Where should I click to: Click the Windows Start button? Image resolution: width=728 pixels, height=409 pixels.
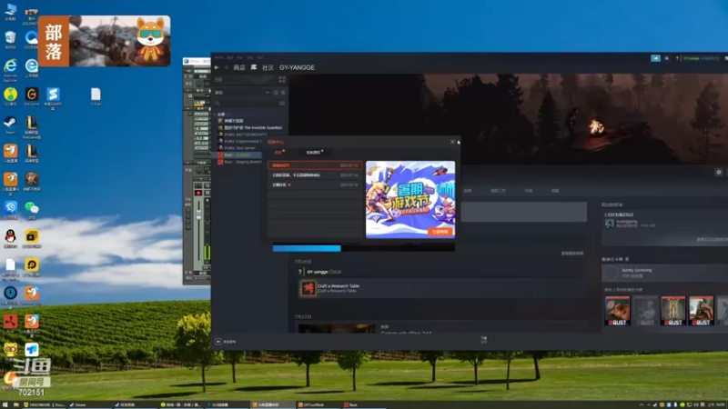click(5, 404)
